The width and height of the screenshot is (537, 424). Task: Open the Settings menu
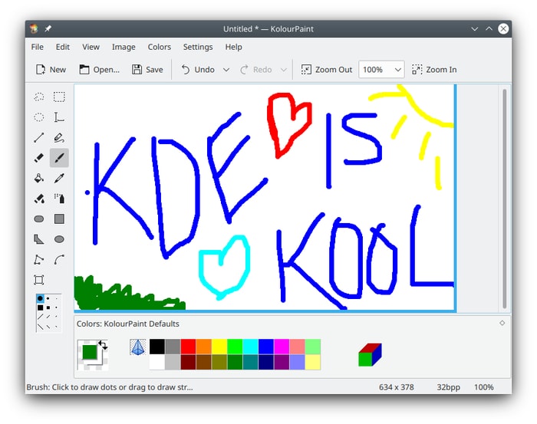tap(198, 47)
